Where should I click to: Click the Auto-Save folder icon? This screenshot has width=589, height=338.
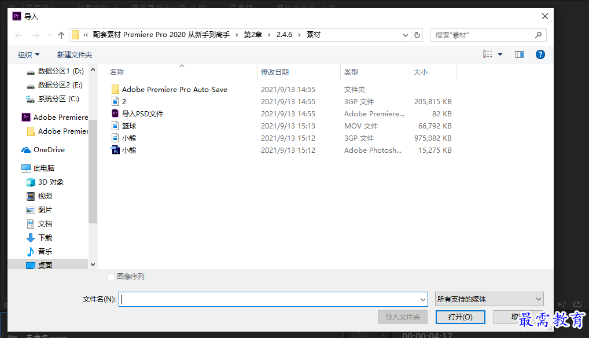[115, 89]
